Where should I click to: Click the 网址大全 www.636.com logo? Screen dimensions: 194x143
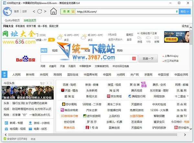pos(19,37)
